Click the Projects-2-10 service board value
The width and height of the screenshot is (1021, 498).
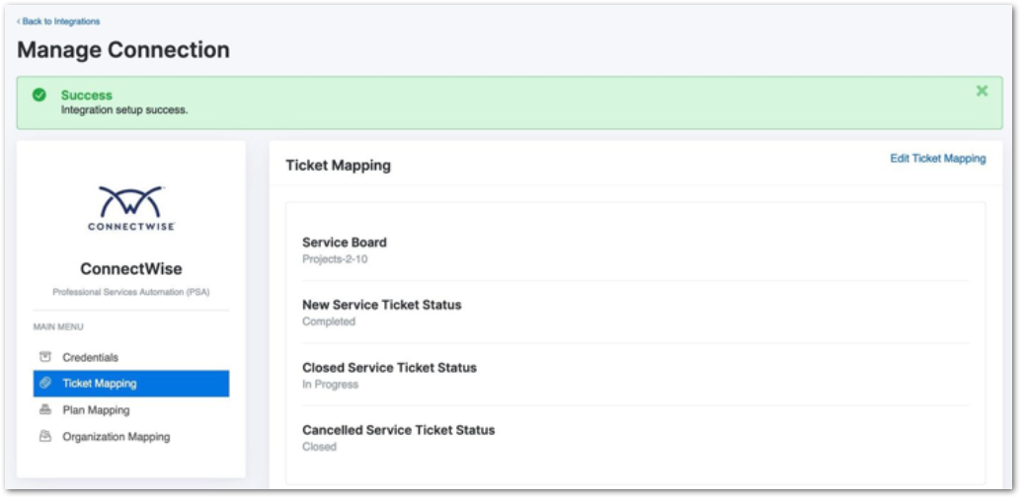(x=336, y=259)
